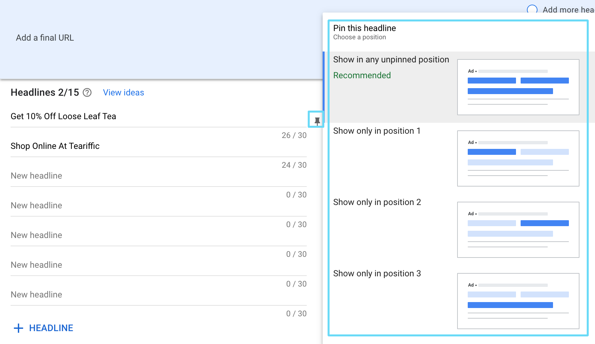Open the View ideas link
The width and height of the screenshot is (595, 344).
tap(124, 92)
